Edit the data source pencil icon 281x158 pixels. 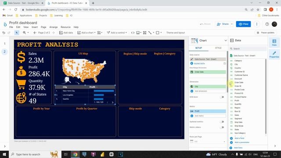coord(191,59)
